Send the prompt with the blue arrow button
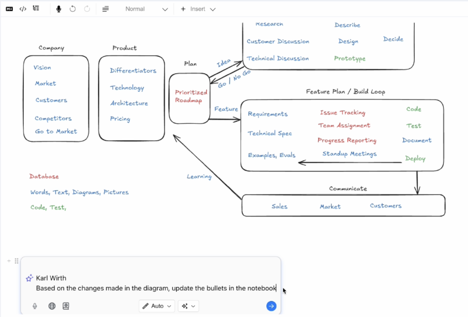The height and width of the screenshot is (317, 468). coord(271,306)
